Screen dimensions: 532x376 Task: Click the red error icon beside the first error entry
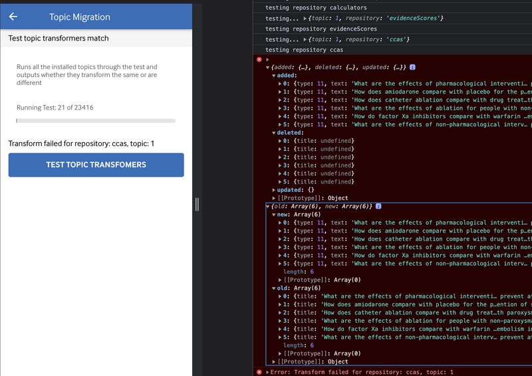[x=259, y=60]
